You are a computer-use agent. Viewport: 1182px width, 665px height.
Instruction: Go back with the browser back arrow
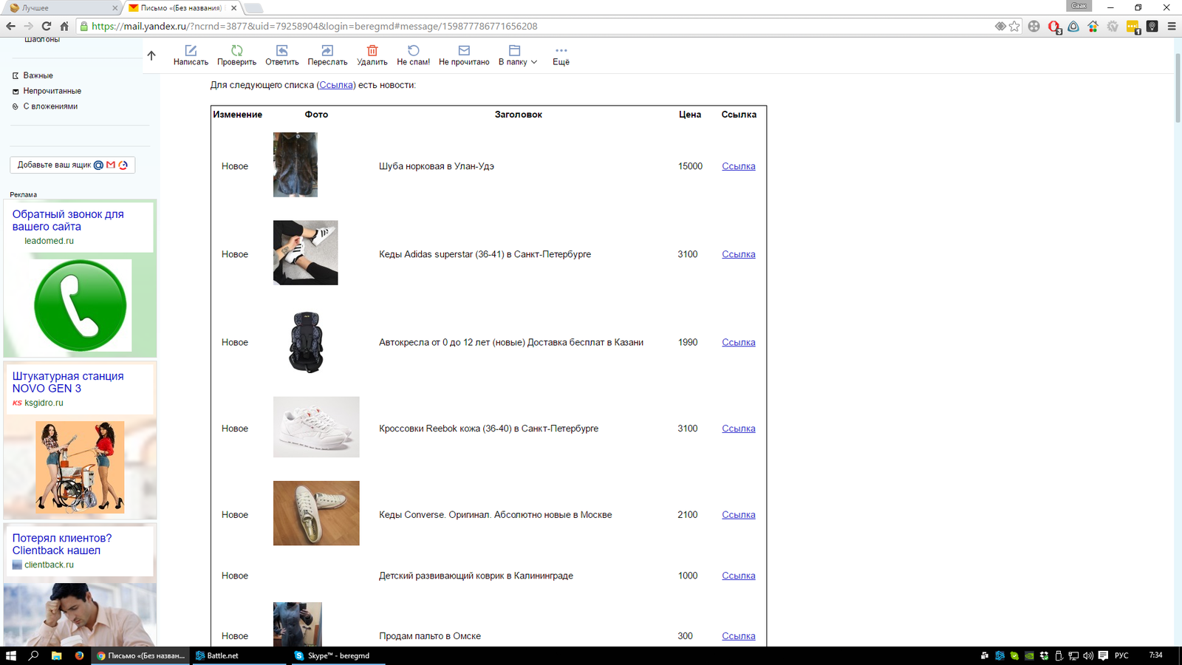10,26
